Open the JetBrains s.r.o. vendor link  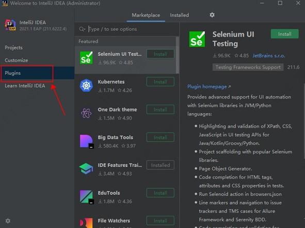click(x=269, y=56)
